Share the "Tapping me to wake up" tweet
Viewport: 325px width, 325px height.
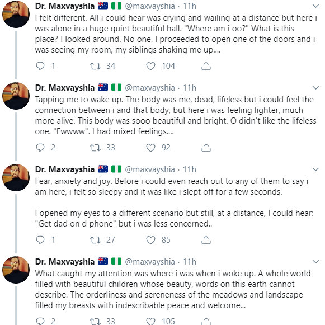pos(206,148)
